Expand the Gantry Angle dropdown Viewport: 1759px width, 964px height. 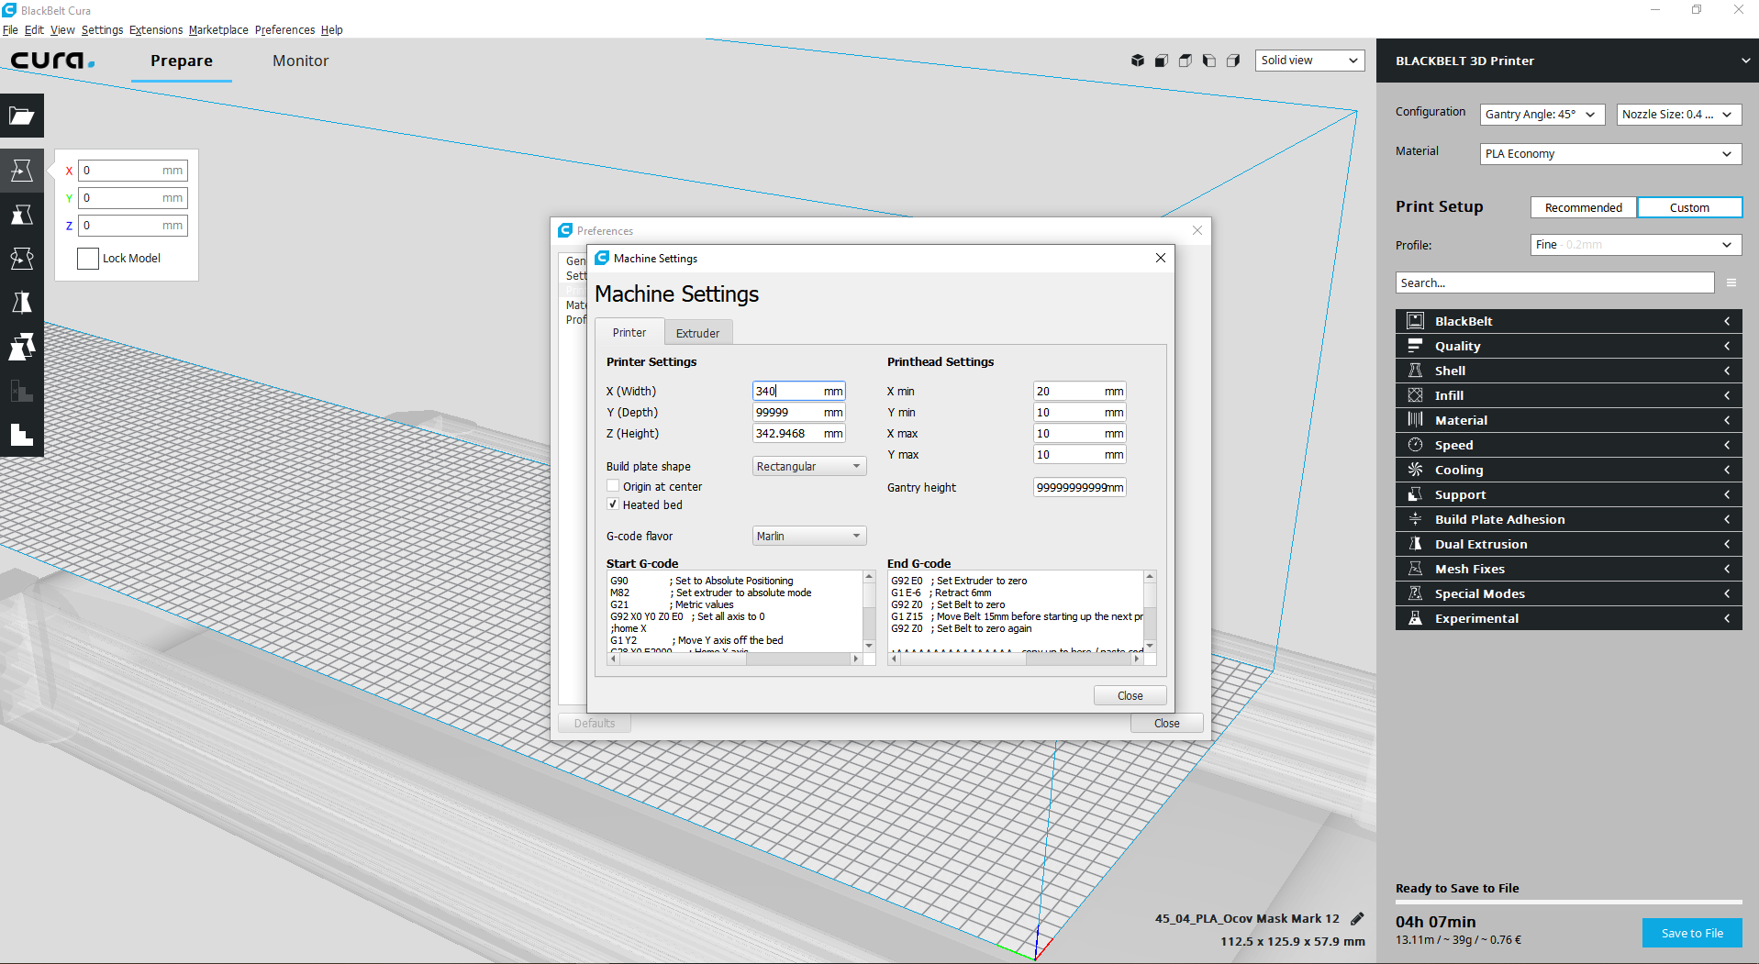(x=1542, y=115)
